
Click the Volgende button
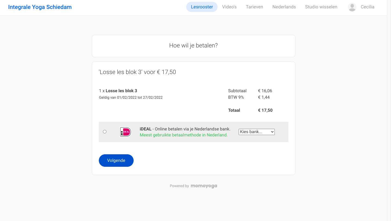[x=116, y=161]
